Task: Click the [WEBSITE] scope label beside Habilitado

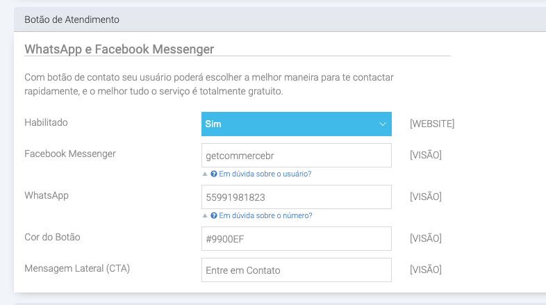Action: coord(432,124)
